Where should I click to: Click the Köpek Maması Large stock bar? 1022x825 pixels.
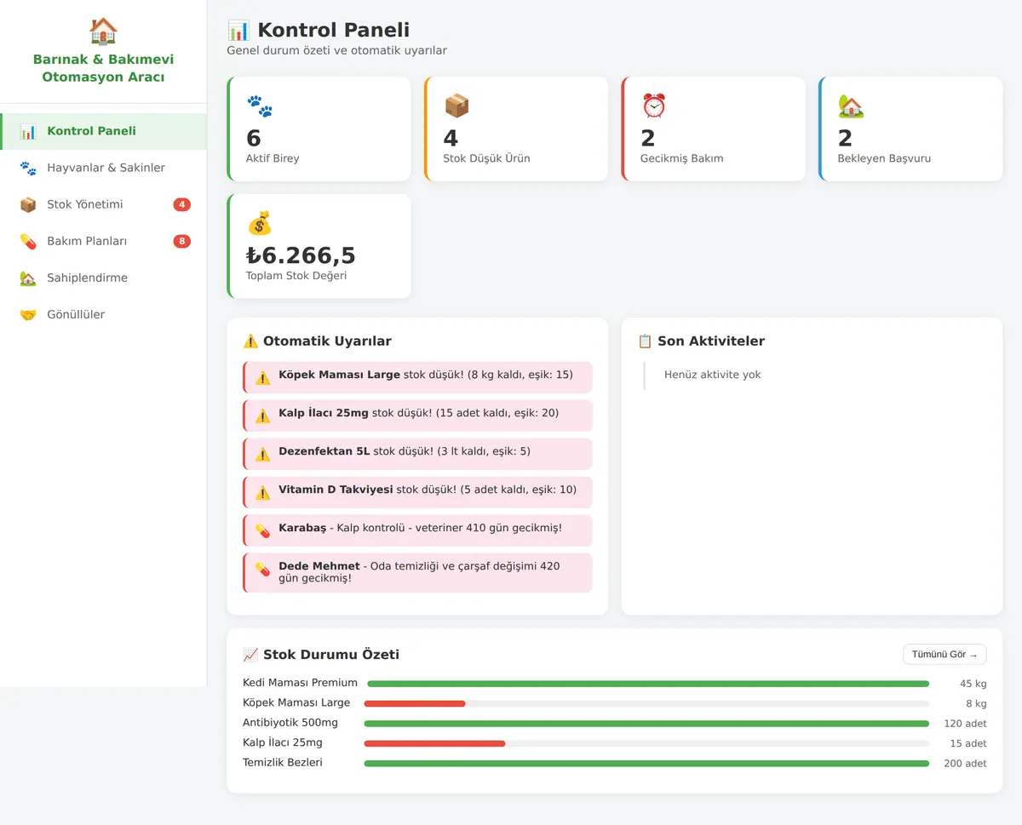646,703
